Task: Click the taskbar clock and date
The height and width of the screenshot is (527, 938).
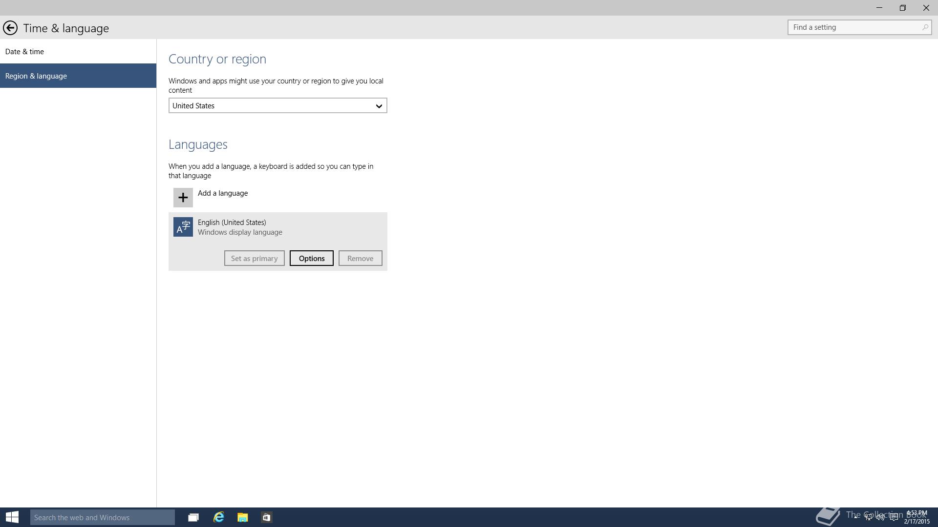Action: pos(917,517)
